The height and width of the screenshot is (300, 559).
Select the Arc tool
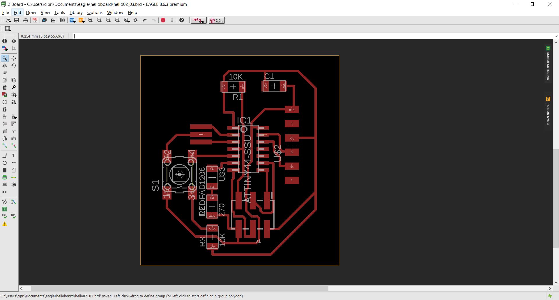click(x=14, y=163)
